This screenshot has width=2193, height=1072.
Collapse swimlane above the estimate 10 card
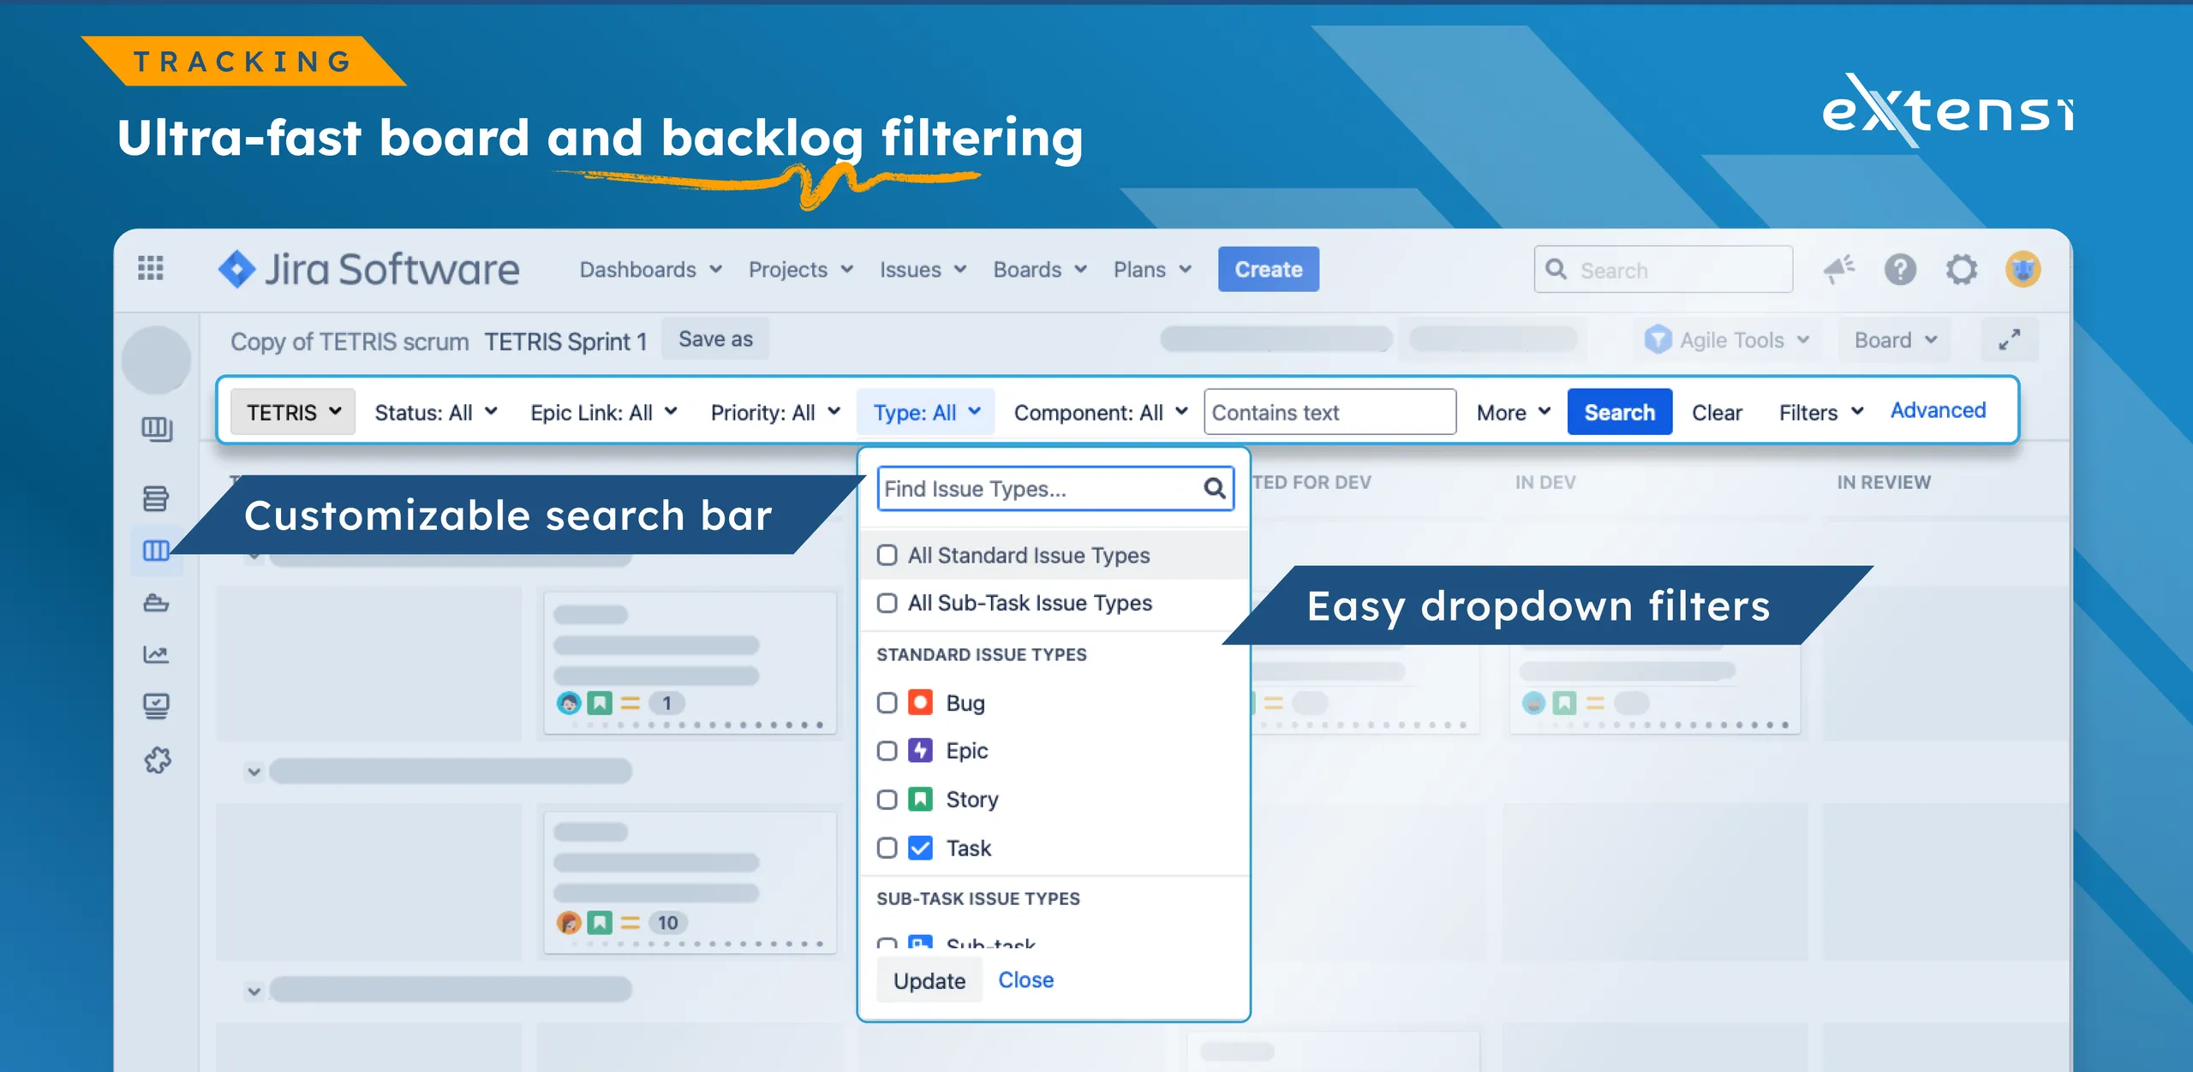pyautogui.click(x=254, y=771)
